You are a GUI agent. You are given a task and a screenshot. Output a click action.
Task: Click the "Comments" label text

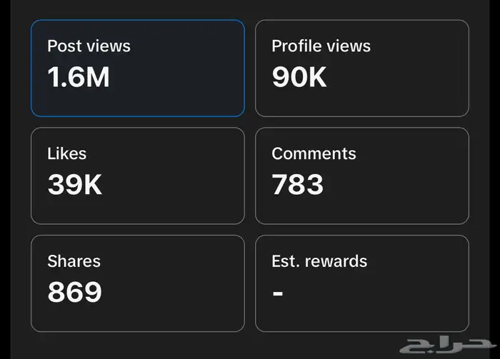(x=314, y=153)
